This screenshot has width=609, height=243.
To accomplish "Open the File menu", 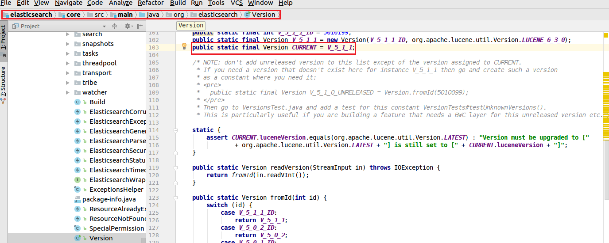I will tap(6, 3).
